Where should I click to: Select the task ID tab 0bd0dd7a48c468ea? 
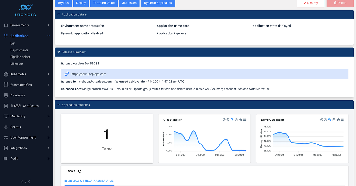(89, 181)
